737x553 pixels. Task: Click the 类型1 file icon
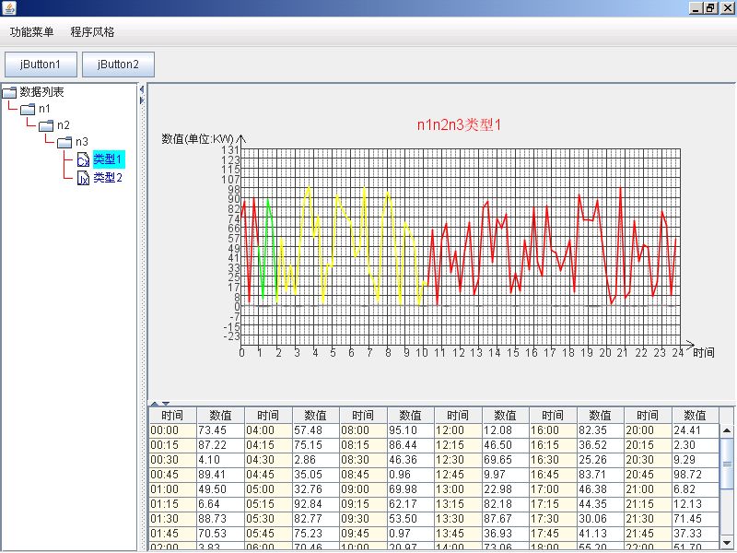83,159
